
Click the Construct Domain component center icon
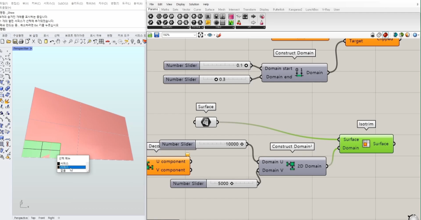299,73
